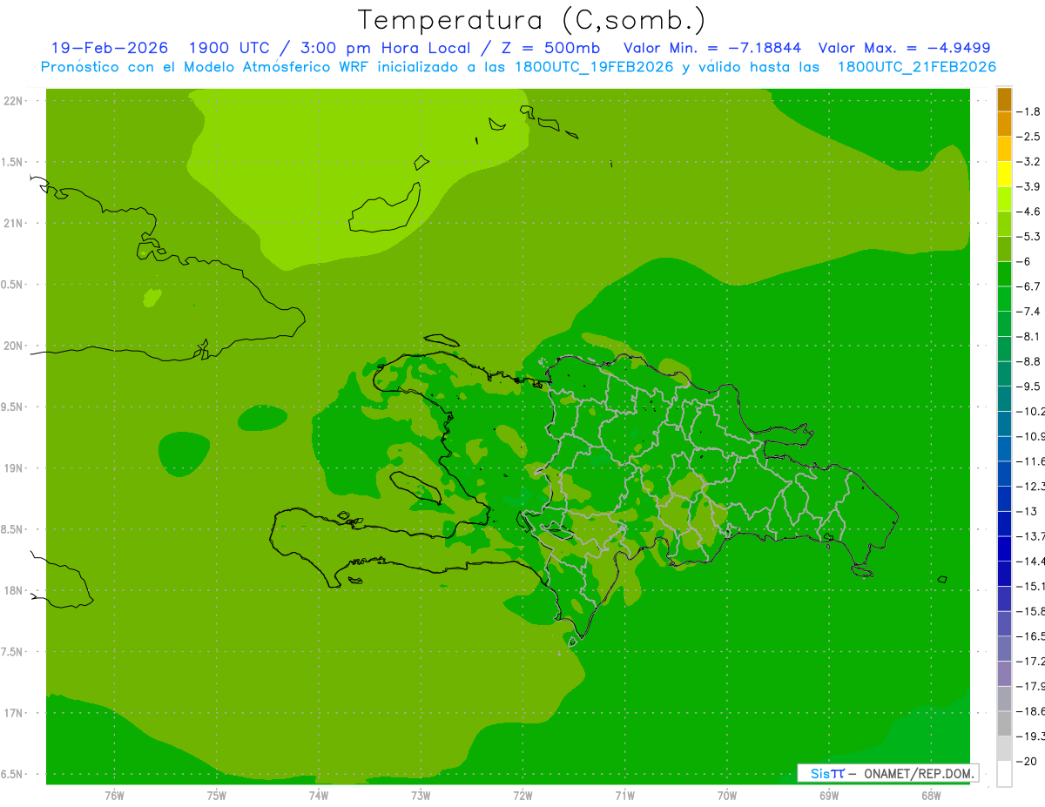
Task: Click the "Valor Min. = -7.18844" readout
Action: coord(712,48)
